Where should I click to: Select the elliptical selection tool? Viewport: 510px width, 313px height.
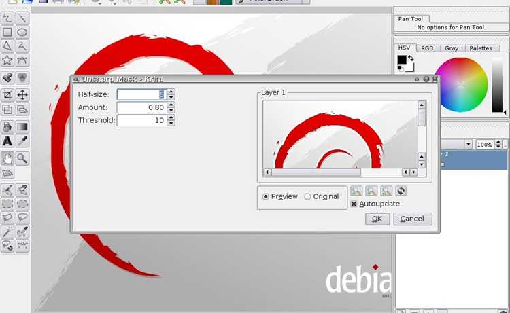pyautogui.click(x=22, y=204)
